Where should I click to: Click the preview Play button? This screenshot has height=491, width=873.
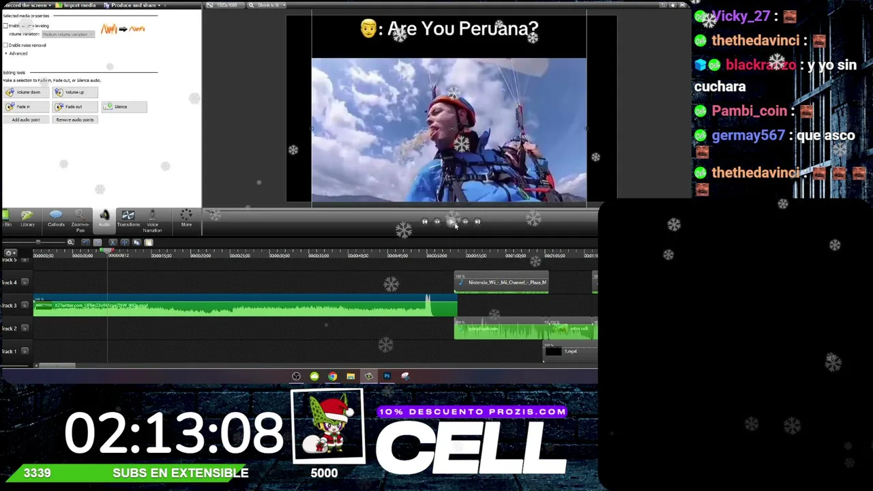click(x=451, y=222)
